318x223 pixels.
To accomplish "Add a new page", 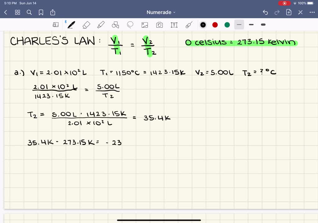I will (x=288, y=12).
